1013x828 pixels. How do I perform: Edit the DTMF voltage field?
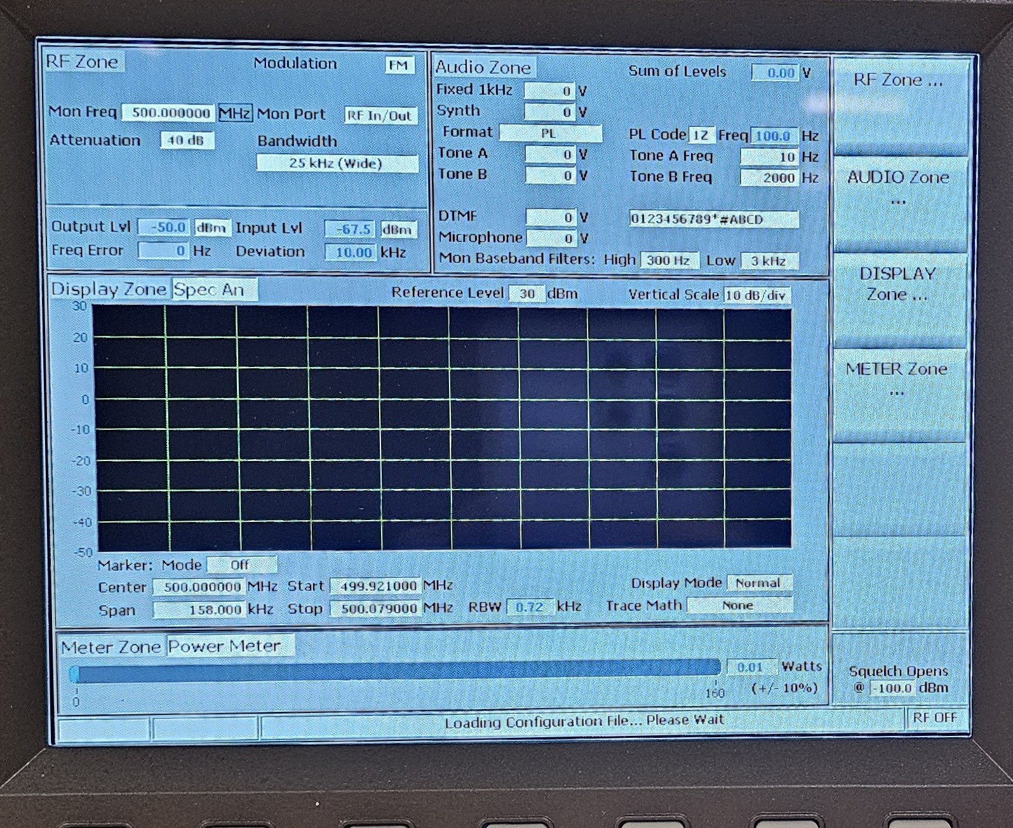[x=551, y=217]
